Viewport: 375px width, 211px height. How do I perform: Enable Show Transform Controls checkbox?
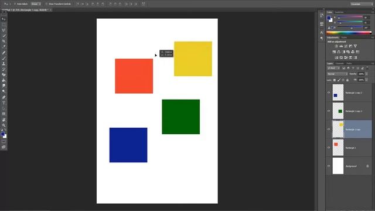pos(47,4)
